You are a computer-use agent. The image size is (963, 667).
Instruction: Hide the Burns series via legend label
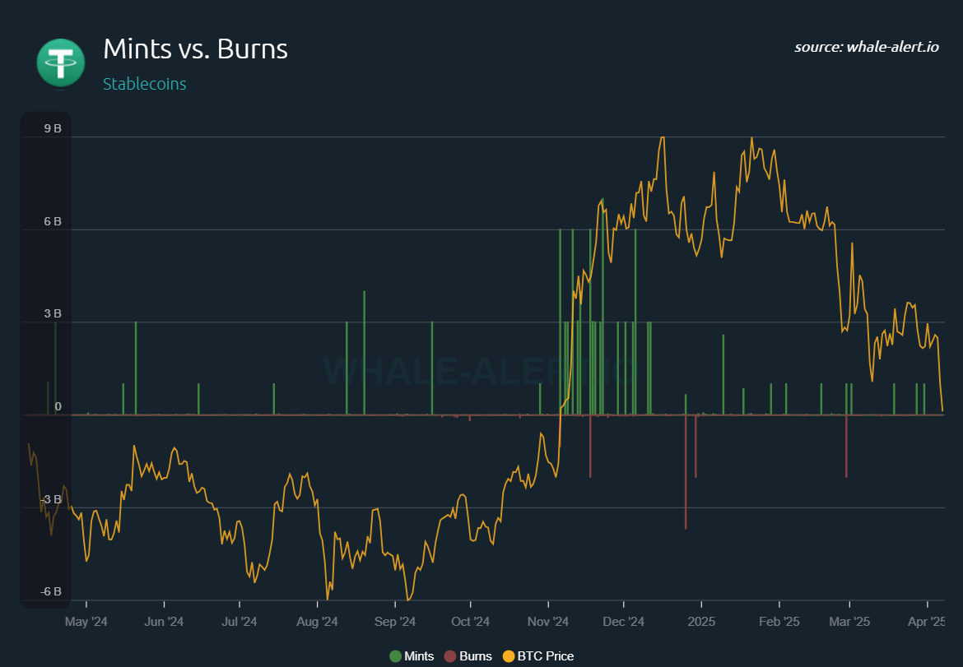click(x=476, y=656)
